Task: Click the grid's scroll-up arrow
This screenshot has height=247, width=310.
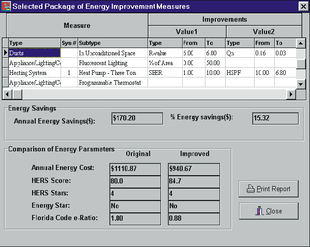Action: [301, 43]
